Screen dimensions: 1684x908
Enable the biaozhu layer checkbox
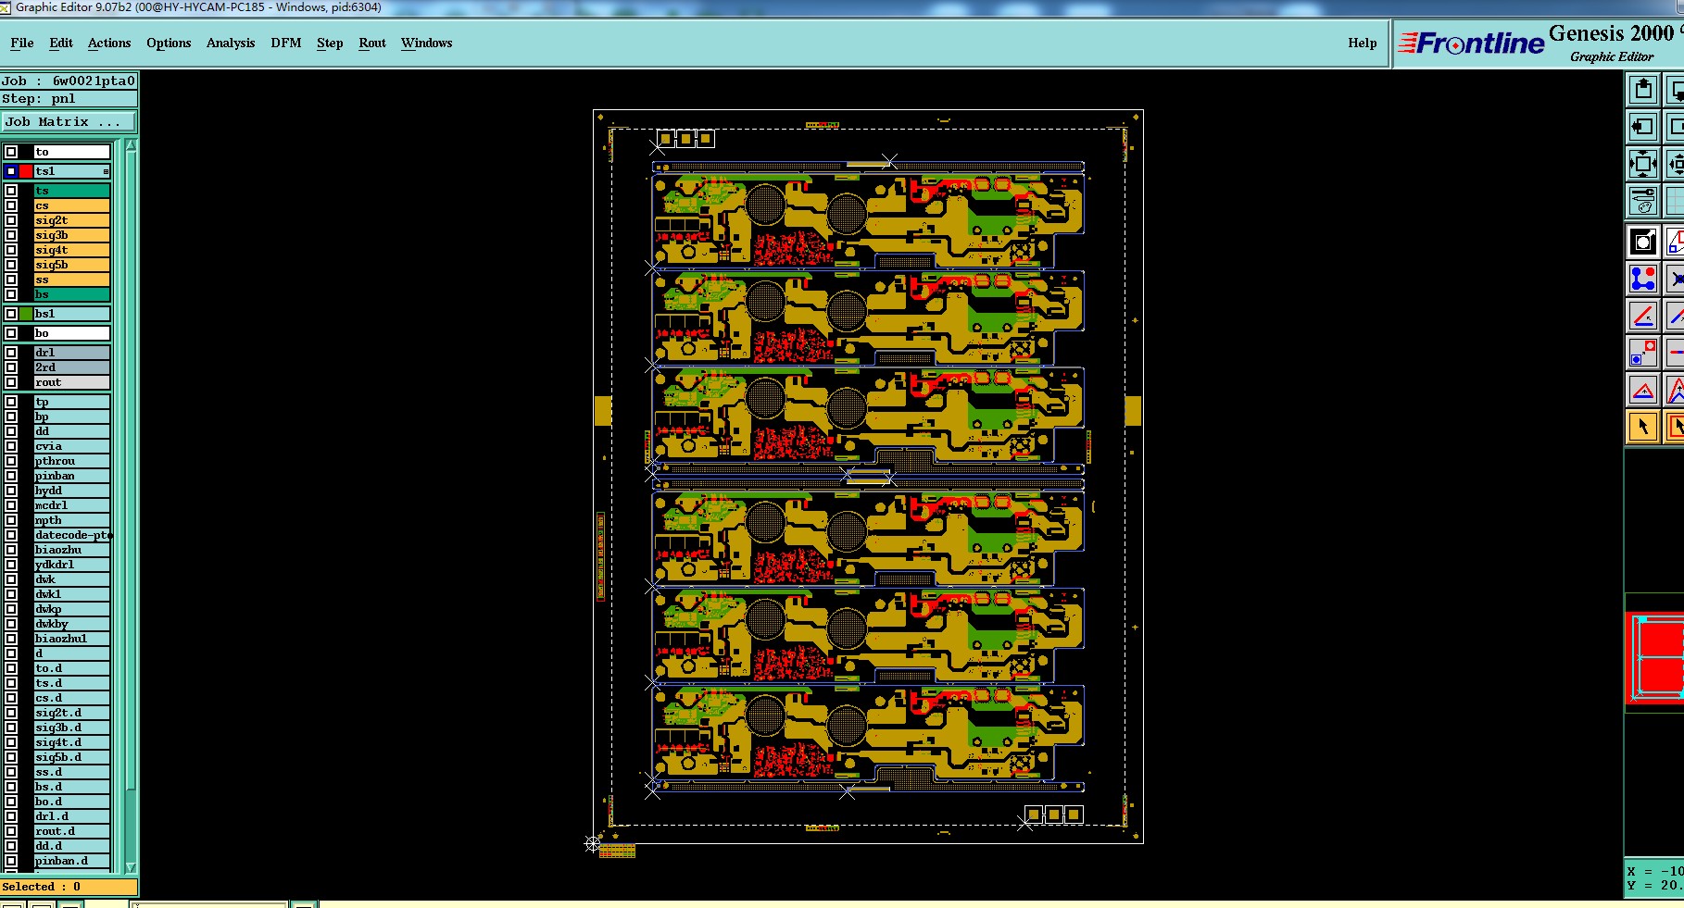(x=11, y=550)
